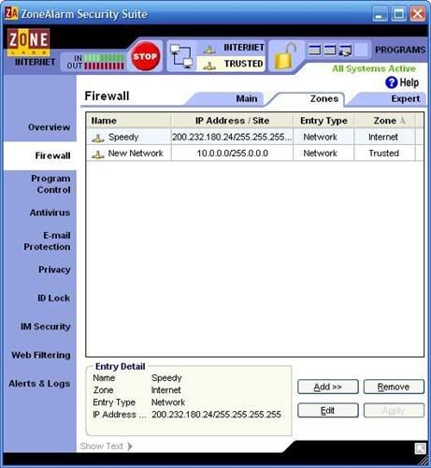Click New Network row icon
The width and height of the screenshot is (431, 468).
coord(98,154)
